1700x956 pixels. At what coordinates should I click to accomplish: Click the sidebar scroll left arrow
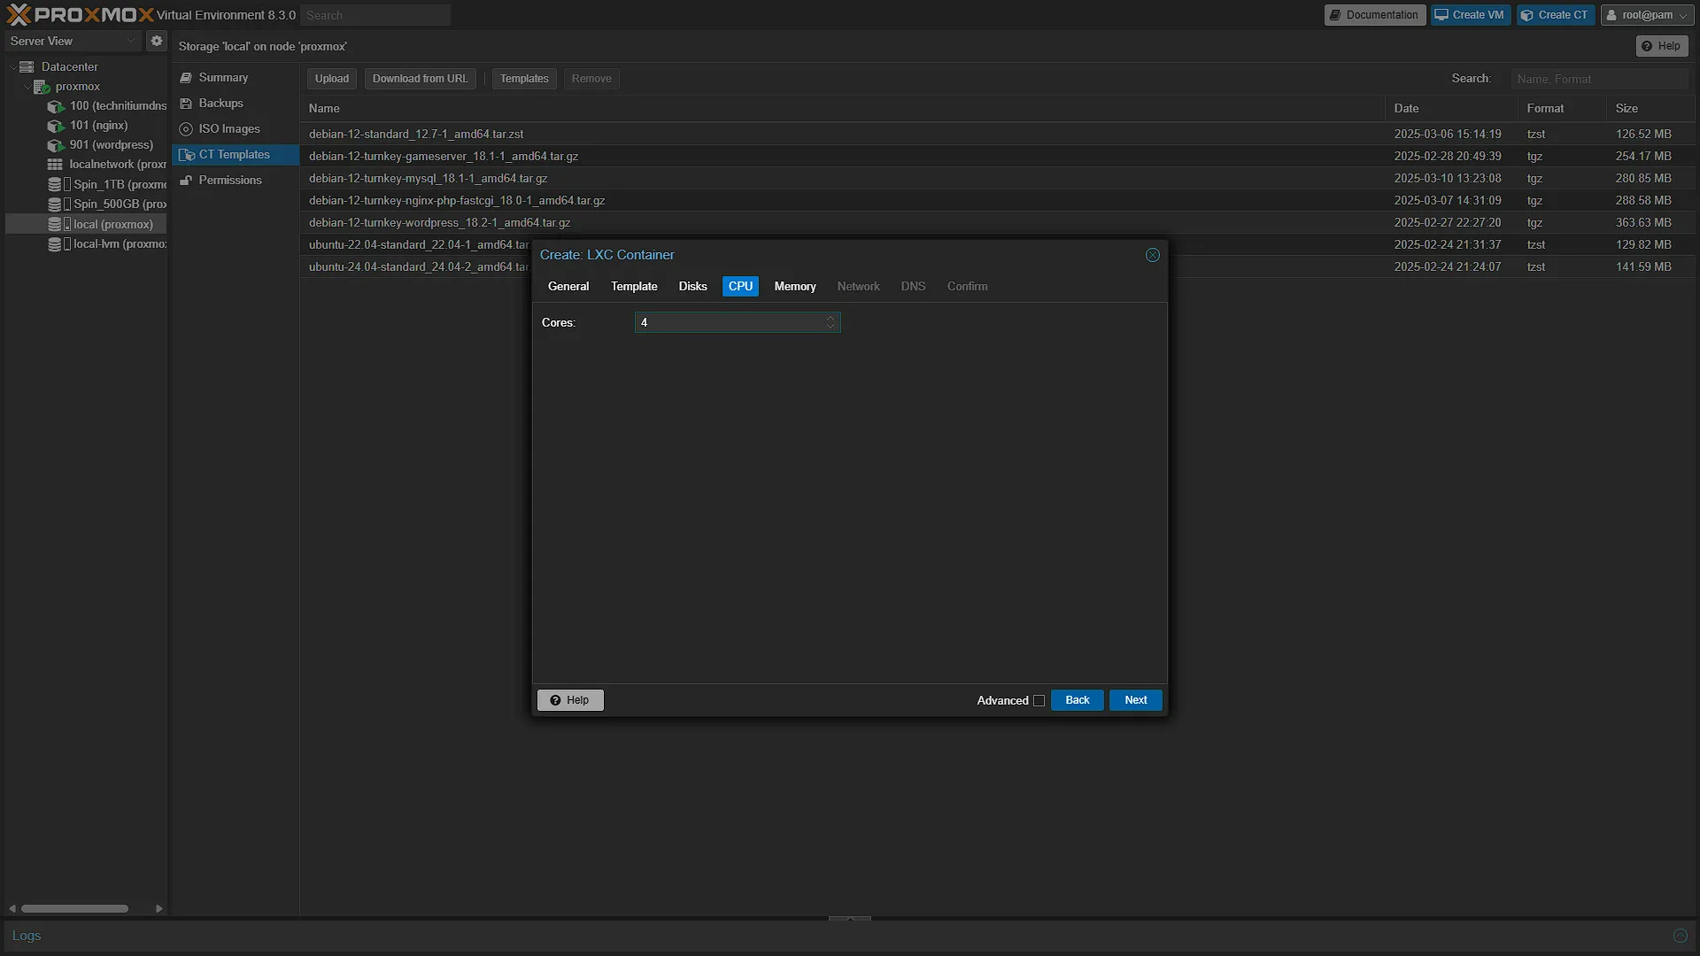pyautogui.click(x=12, y=909)
